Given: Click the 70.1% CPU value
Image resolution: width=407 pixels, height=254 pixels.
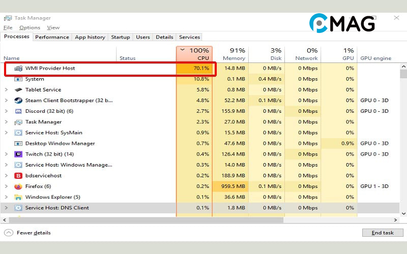Looking at the screenshot, I should click(201, 69).
